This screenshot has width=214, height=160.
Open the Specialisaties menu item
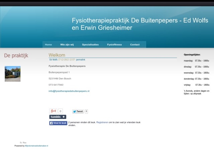pos(90,45)
